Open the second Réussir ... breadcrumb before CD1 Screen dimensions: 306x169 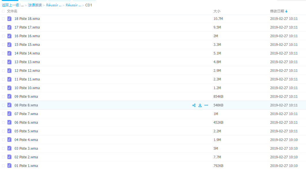(73, 5)
